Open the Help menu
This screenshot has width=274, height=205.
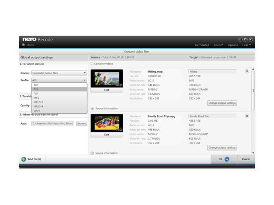click(x=246, y=45)
